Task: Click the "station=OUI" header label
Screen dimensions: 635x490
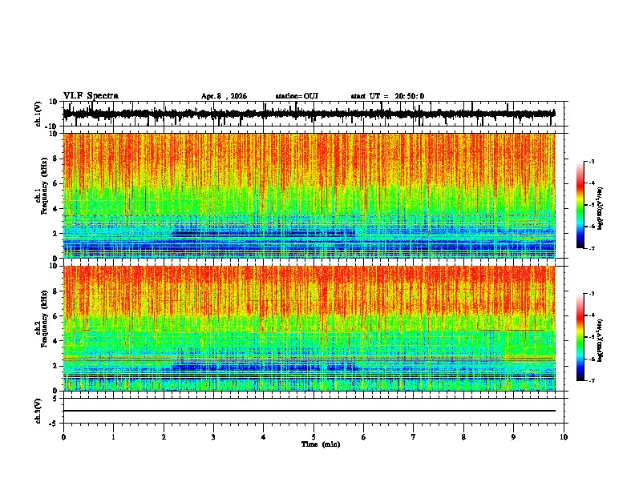Action: [297, 96]
